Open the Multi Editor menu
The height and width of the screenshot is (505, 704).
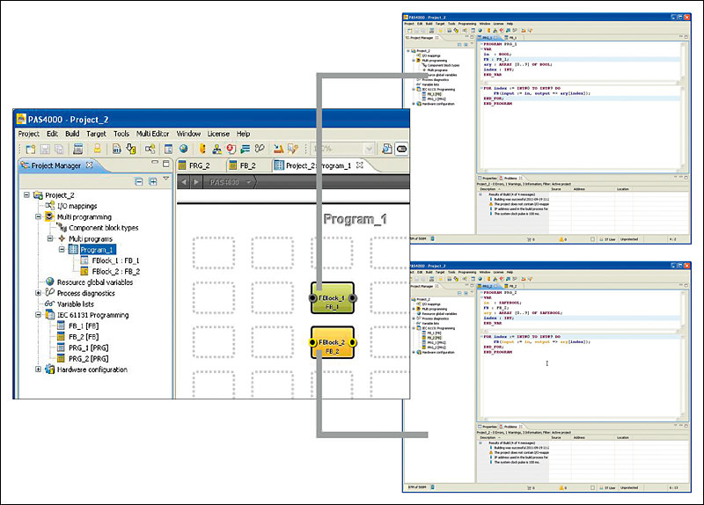point(152,134)
